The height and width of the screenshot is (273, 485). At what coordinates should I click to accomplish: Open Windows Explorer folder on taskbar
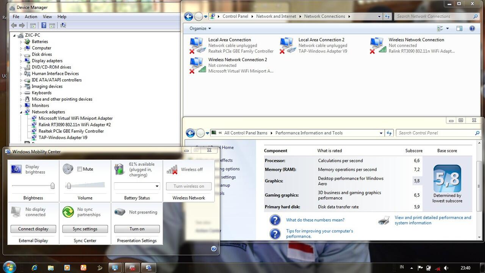coord(51,268)
